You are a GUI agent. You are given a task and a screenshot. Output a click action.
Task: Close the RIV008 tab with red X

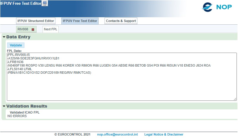33,29
